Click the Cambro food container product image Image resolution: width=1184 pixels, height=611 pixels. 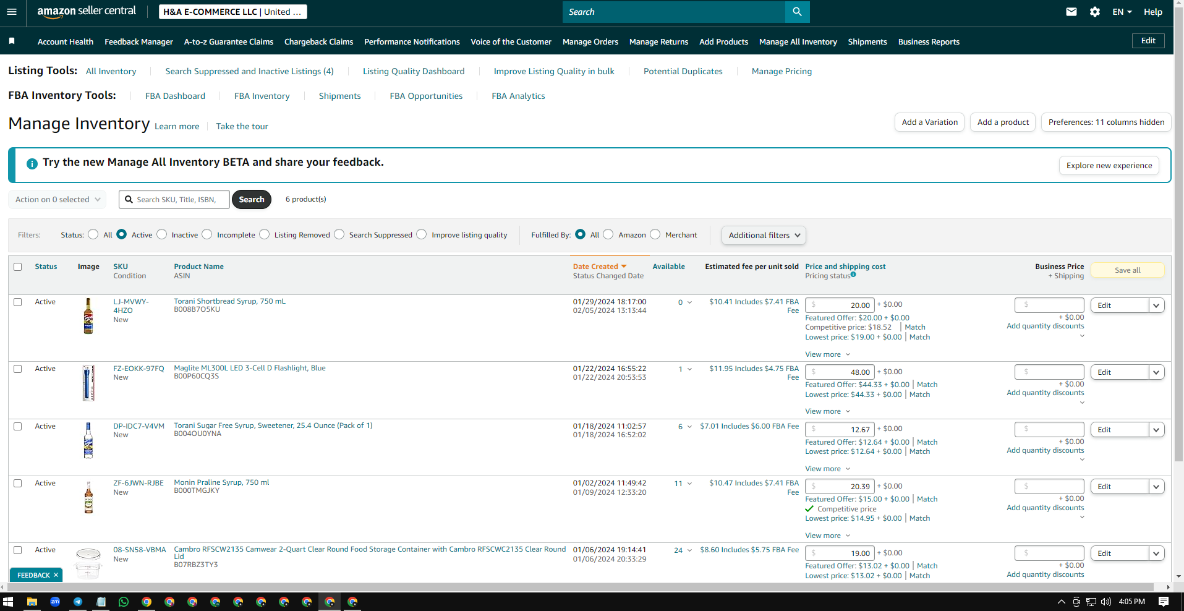[x=88, y=563]
